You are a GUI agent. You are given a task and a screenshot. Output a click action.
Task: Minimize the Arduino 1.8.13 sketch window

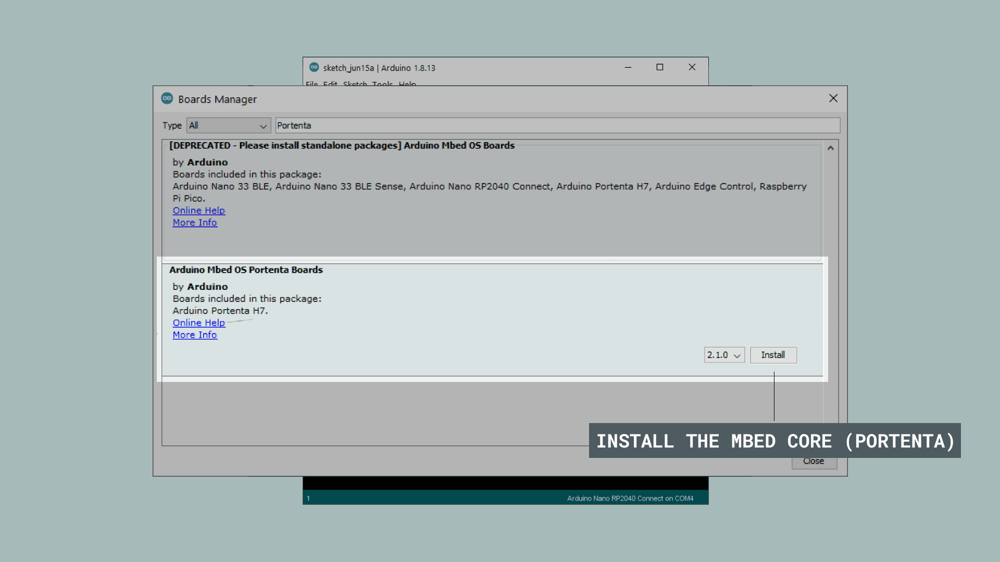(x=628, y=67)
